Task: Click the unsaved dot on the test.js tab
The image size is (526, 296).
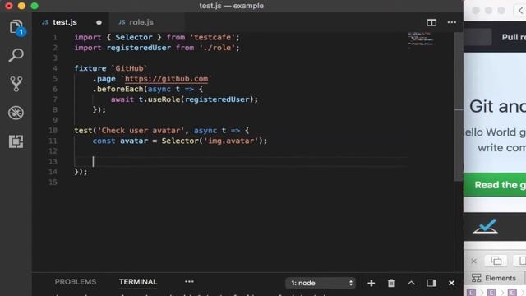Action: pos(99,22)
